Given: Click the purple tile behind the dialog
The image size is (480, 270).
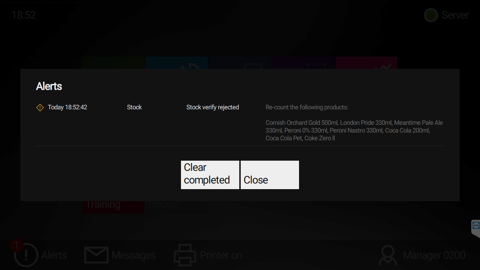Looking at the screenshot, I should tap(304, 63).
